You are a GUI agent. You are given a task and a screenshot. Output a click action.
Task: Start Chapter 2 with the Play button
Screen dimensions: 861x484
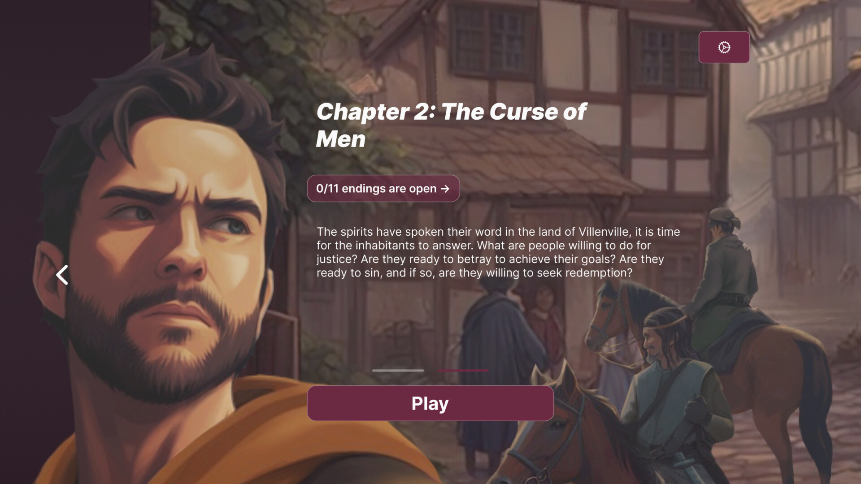pos(430,403)
